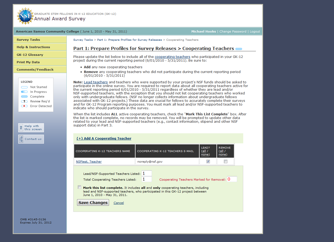The image size is (334, 242).
Task: Follow the cooperating teachers glossary link
Action: (x=173, y=57)
